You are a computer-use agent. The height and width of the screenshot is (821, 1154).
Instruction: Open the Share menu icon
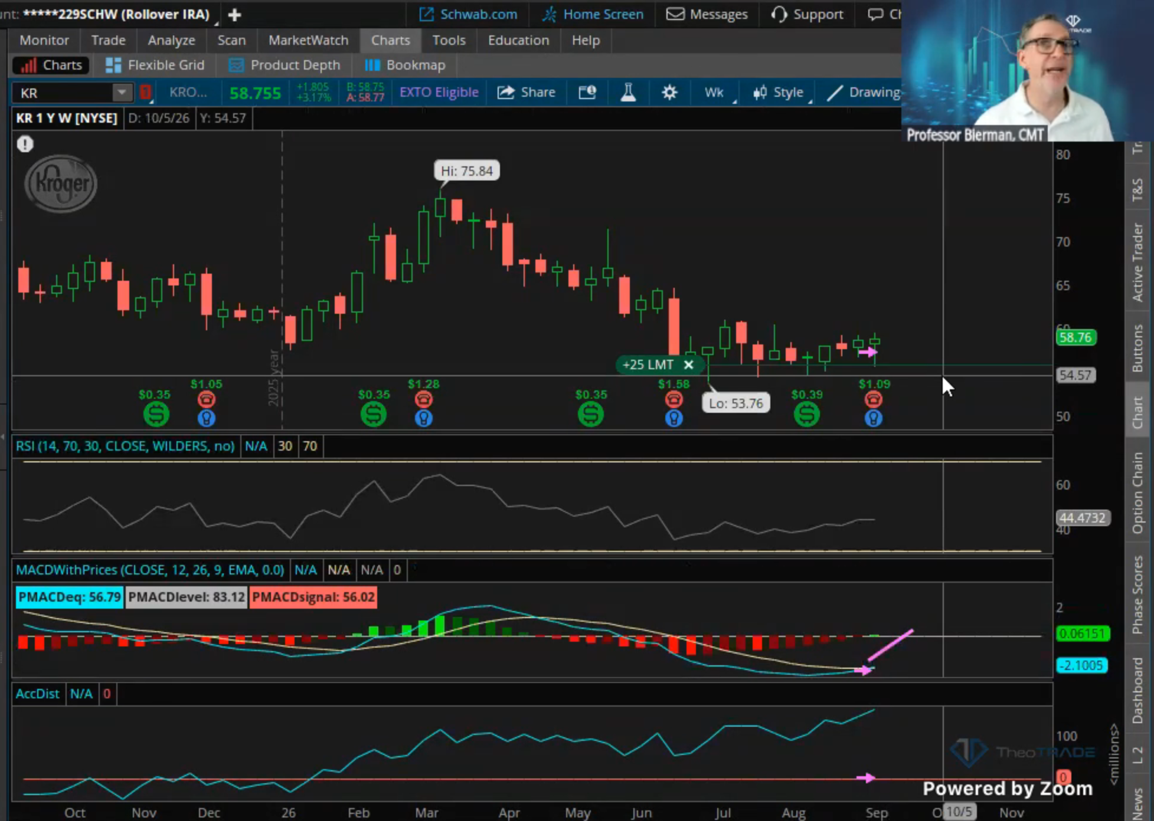pos(506,93)
